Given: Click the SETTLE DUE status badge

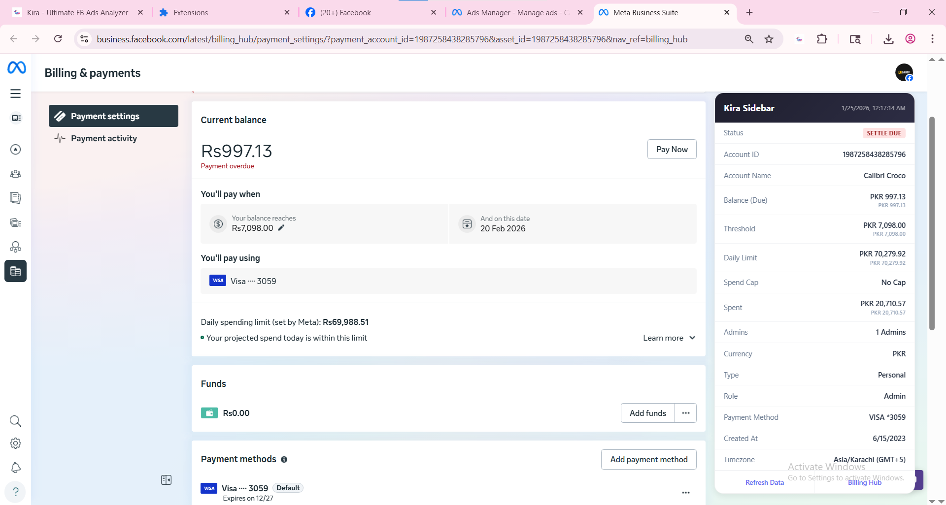Looking at the screenshot, I should (884, 133).
